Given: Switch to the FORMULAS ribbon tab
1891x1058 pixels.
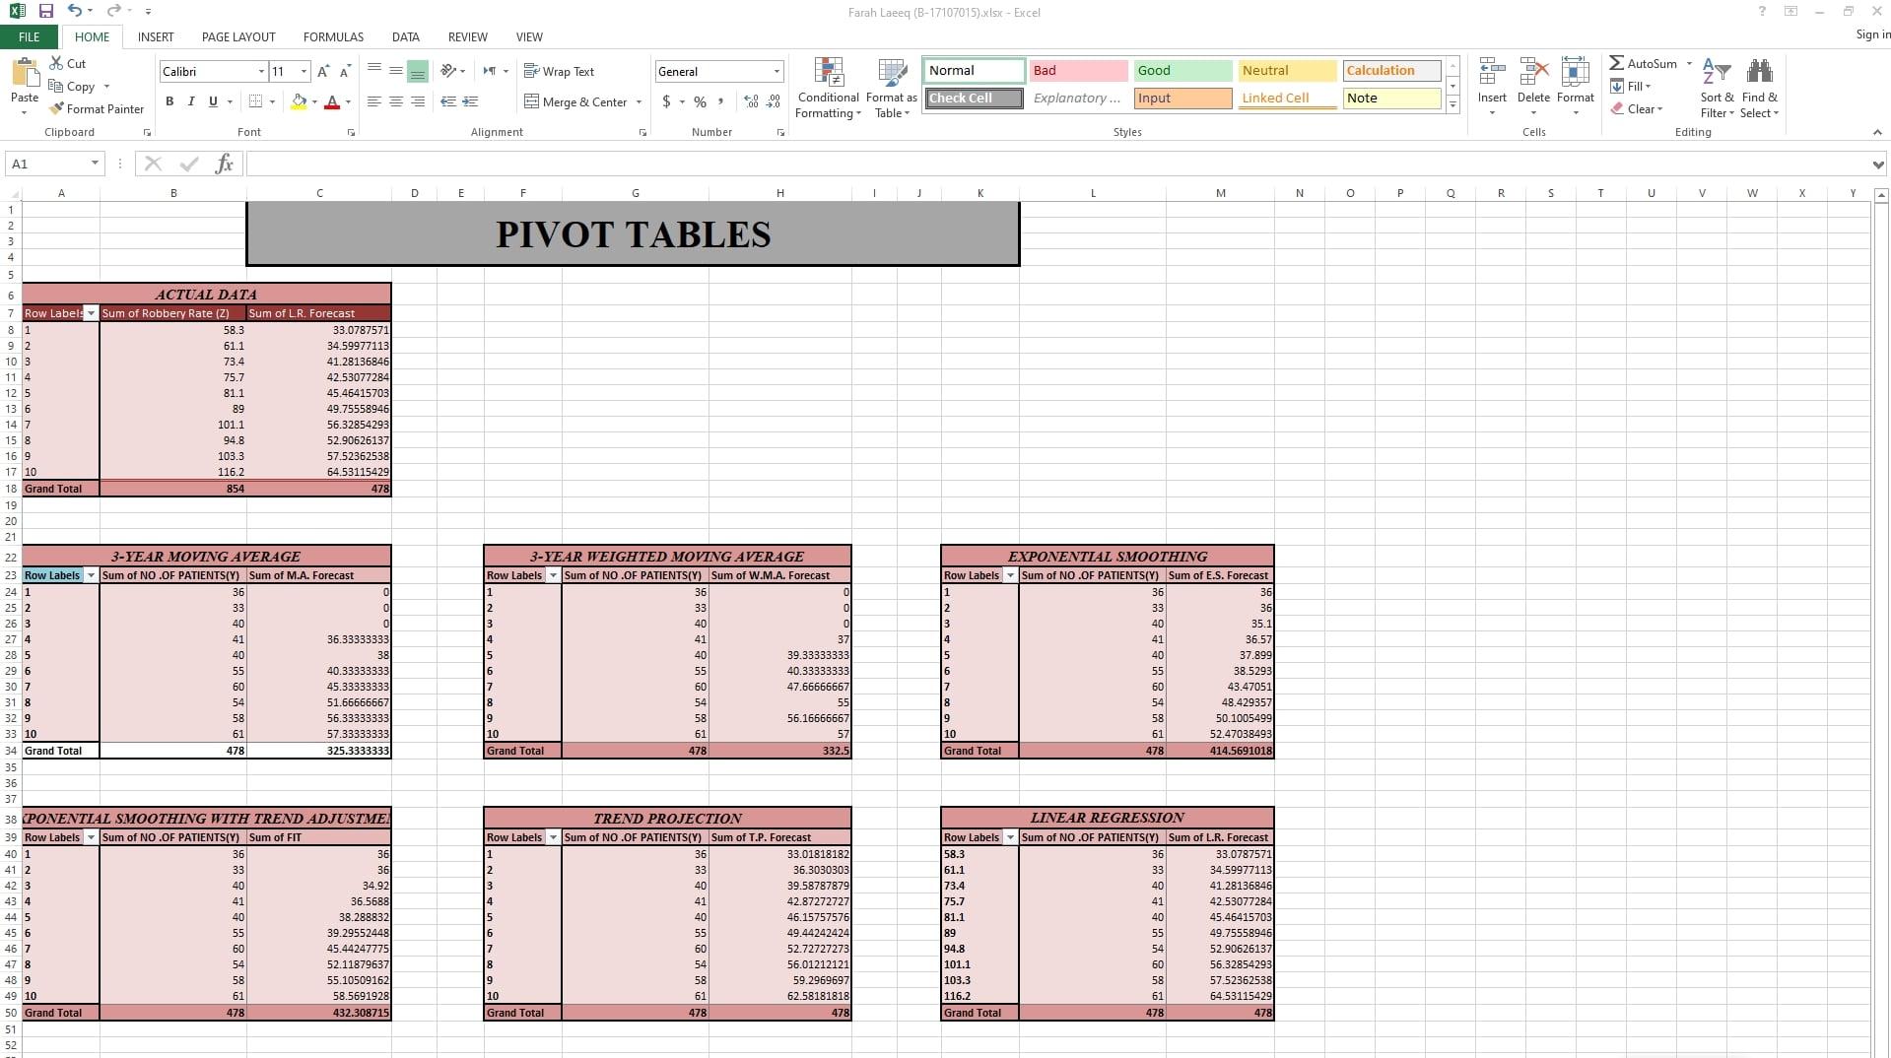Looking at the screenshot, I should coord(332,36).
